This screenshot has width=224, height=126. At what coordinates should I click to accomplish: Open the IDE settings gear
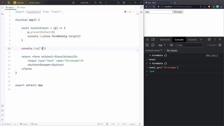tap(124, 2)
